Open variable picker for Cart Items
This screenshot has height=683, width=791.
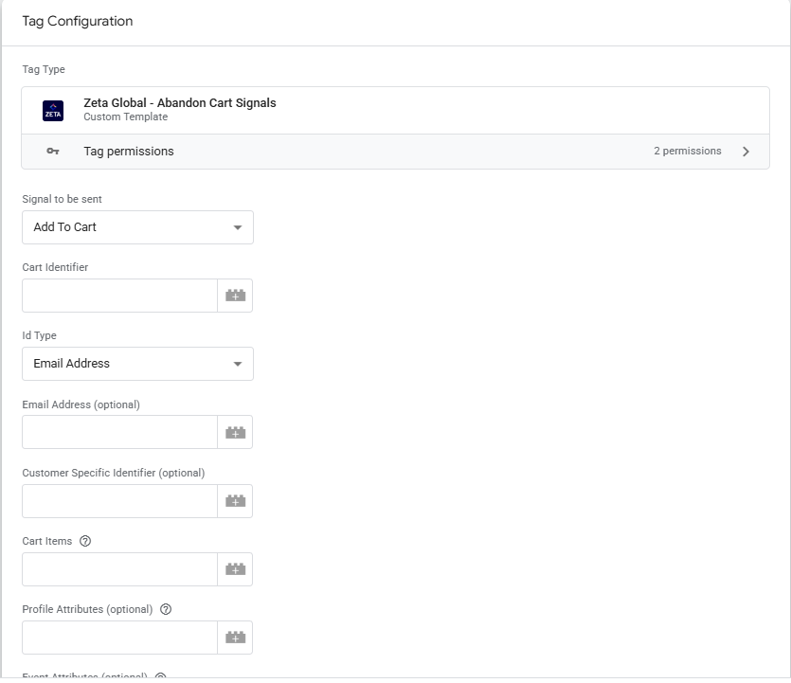(235, 569)
